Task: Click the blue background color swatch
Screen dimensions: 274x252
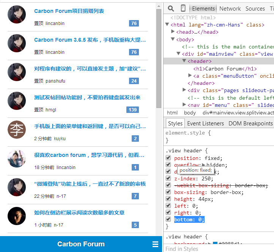Action: tap(215, 243)
